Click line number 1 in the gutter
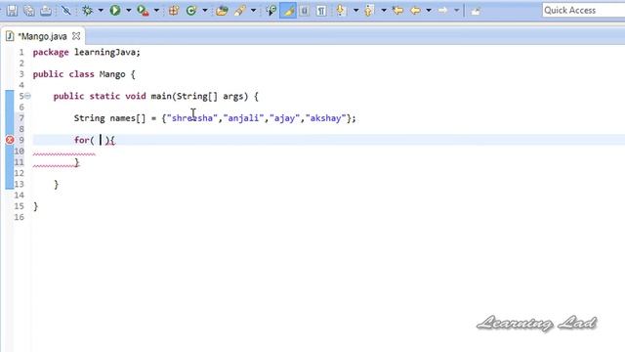Image resolution: width=625 pixels, height=352 pixels. 21,52
